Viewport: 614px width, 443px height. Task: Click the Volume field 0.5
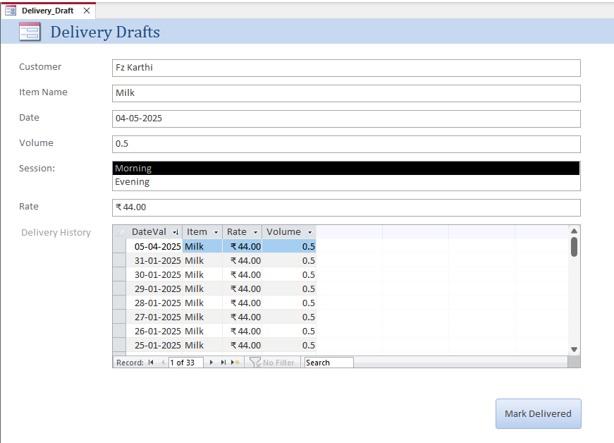346,144
